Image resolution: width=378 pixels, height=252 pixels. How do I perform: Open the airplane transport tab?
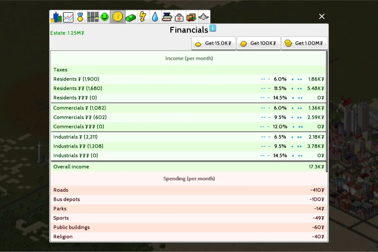204,17
